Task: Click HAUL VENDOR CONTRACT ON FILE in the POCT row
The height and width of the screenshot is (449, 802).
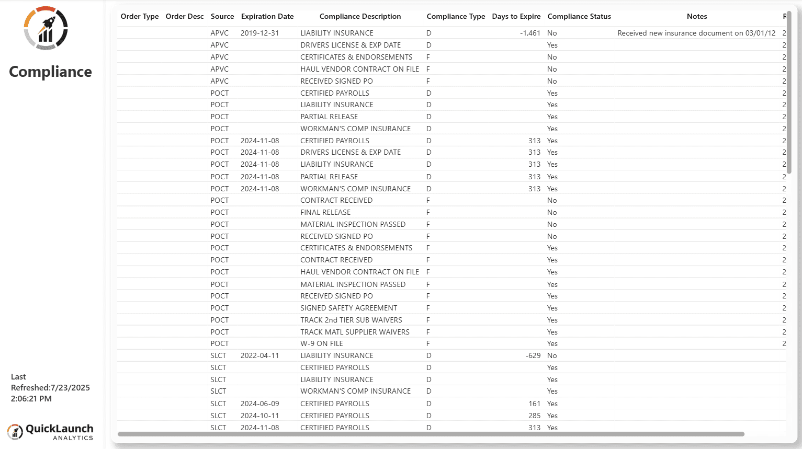Action: pos(360,272)
